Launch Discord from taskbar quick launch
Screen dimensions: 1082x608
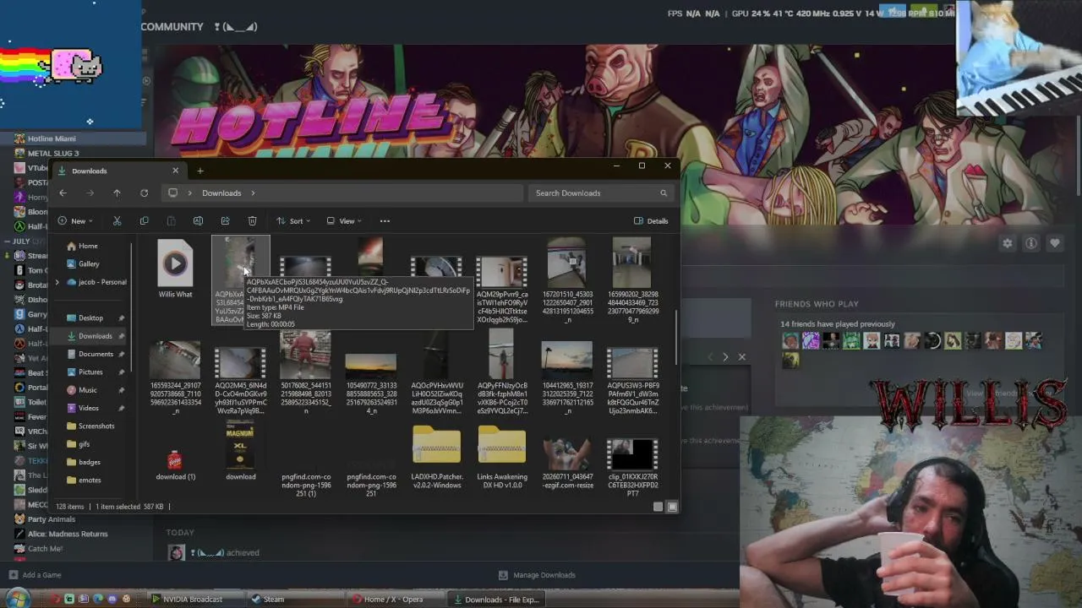112,600
